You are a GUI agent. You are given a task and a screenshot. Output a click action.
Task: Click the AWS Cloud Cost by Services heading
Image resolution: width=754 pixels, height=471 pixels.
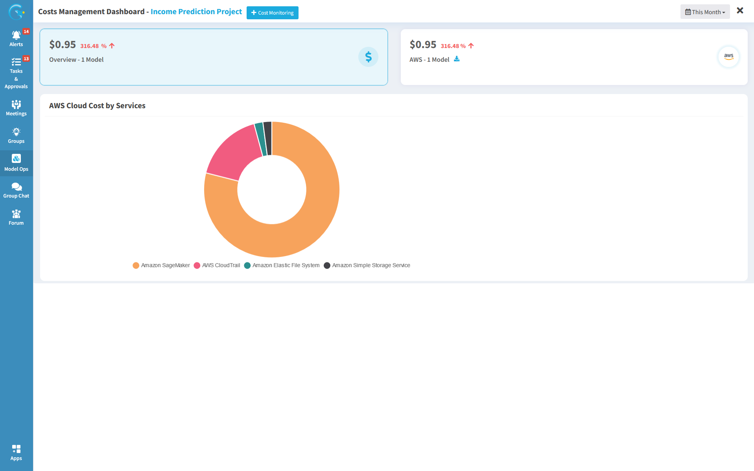97,105
